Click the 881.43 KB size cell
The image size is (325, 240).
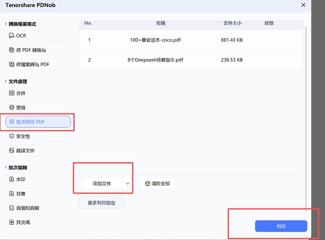click(x=232, y=40)
